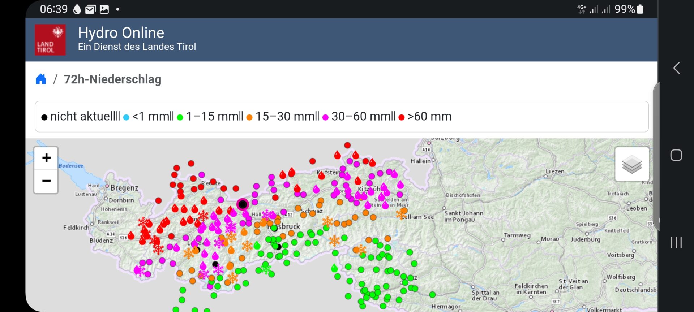694x312 pixels.
Task: Click 'Ein Dienst des Landes Tirol' subtitle
Action: (x=137, y=47)
